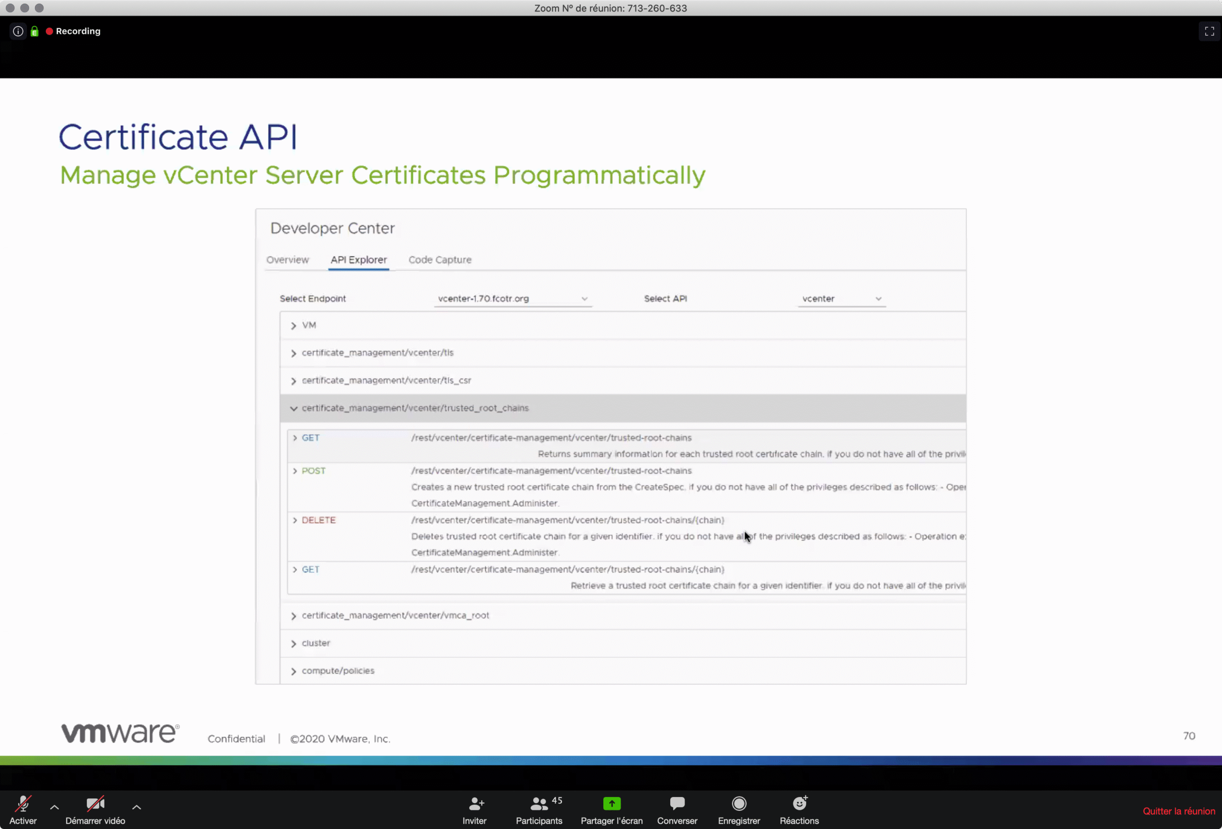
Task: Click the Inviter icon
Action: pyautogui.click(x=476, y=804)
